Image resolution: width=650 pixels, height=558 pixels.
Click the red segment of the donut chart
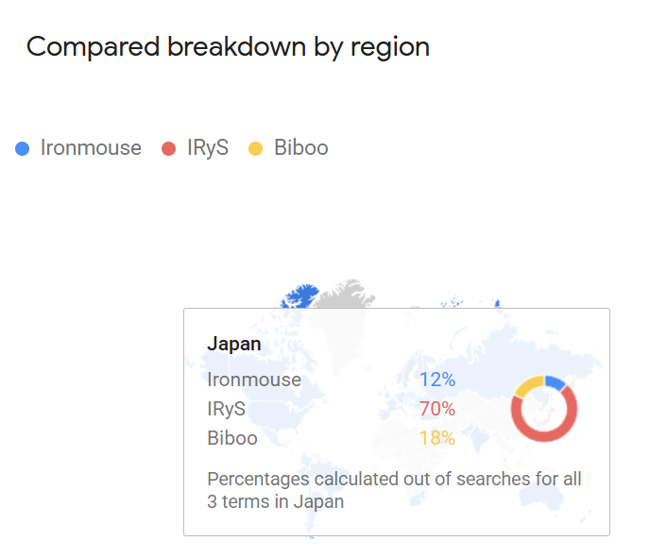[544, 437]
